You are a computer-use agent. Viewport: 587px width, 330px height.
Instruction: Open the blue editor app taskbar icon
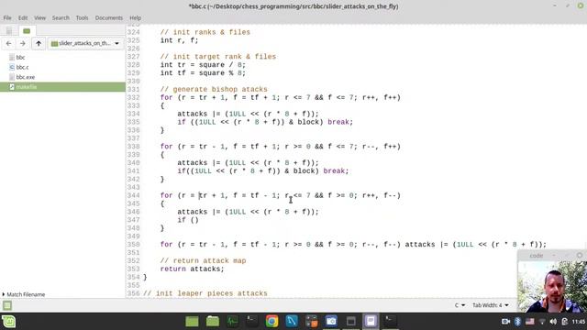[x=292, y=322]
